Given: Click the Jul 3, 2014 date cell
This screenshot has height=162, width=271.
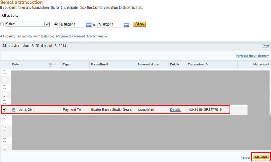Looking at the screenshot, I should 27,109.
